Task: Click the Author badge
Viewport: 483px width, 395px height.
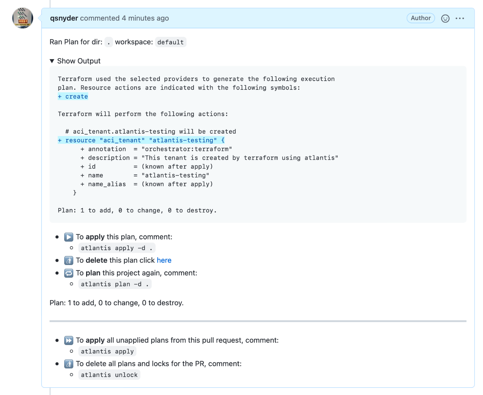Action: click(x=421, y=18)
